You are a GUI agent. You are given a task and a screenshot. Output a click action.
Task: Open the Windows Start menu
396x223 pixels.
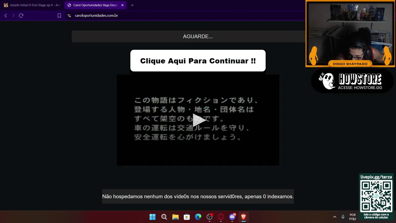[153, 217]
